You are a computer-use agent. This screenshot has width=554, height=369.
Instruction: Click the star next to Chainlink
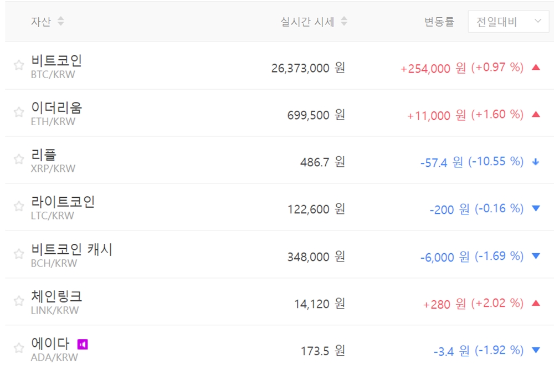[19, 301]
